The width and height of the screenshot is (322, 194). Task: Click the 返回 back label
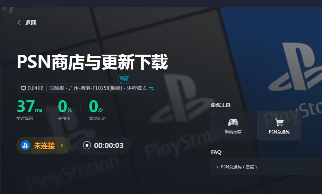point(31,23)
